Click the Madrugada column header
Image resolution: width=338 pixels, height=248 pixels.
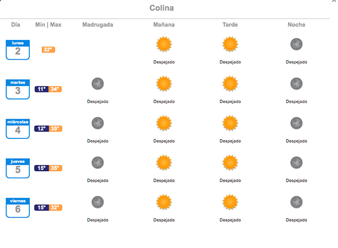pyautogui.click(x=97, y=25)
